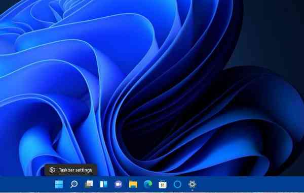This screenshot has width=304, height=193.
Task: Switch to the running Settings app
Action: [192, 184]
